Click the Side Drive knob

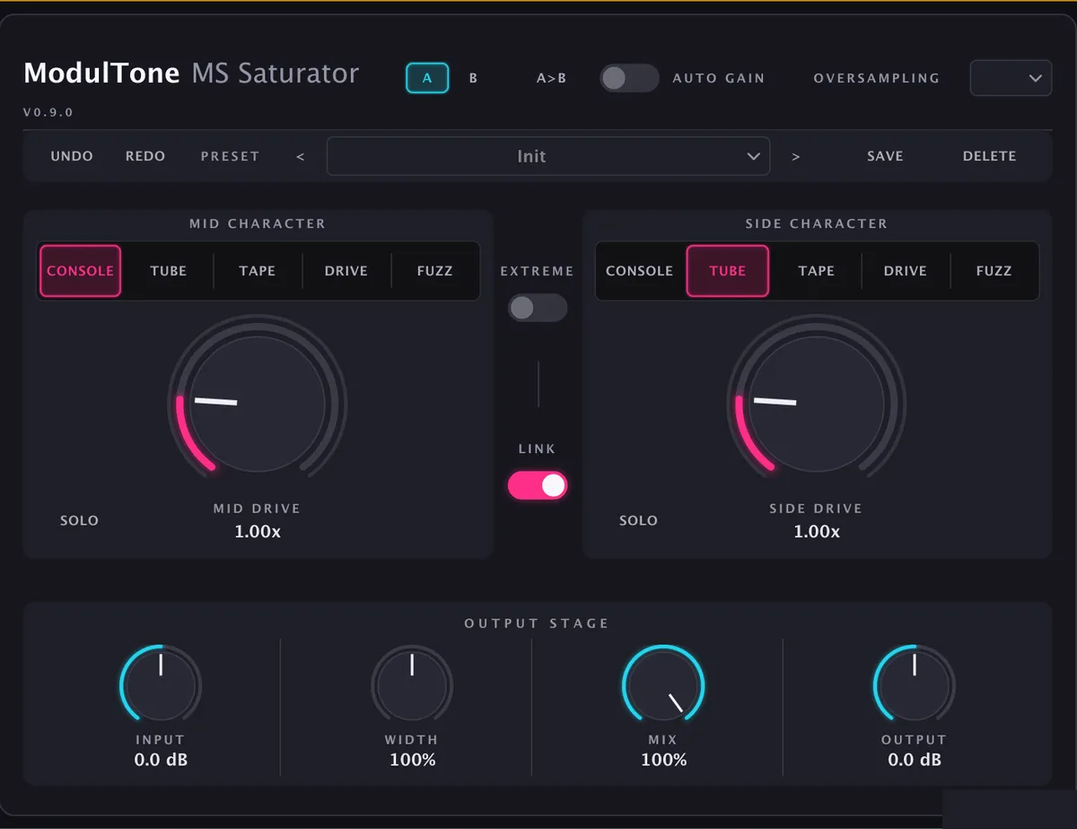(x=817, y=404)
